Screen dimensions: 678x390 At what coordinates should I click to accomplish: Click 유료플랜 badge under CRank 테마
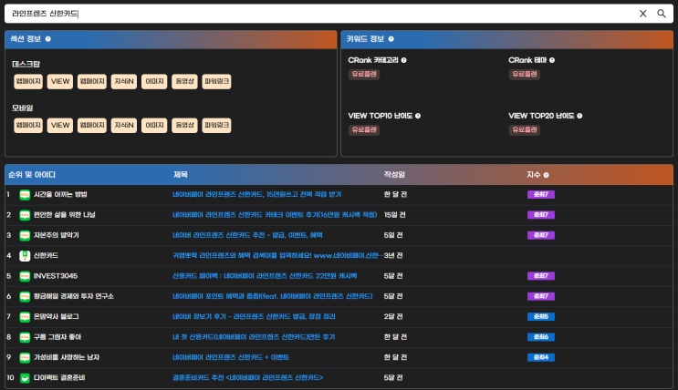(525, 74)
